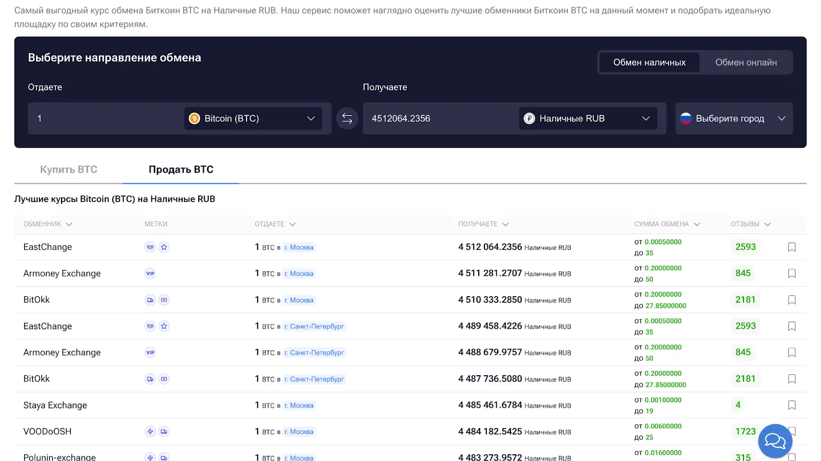
Task: Expand the Выберите город city selector
Action: point(733,119)
